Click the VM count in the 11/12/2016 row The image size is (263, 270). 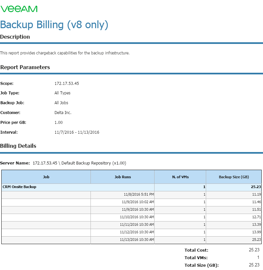pyautogui.click(x=205, y=232)
